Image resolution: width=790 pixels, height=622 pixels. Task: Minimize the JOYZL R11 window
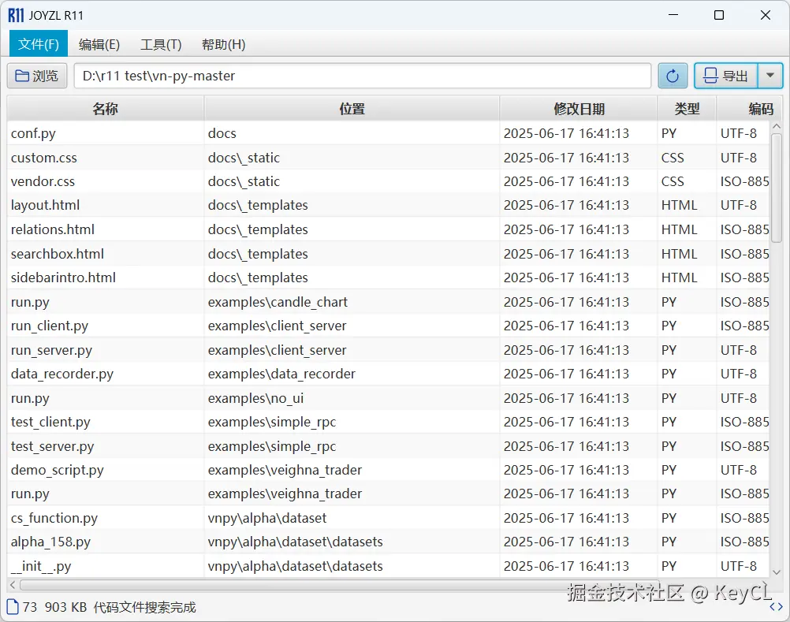click(673, 15)
